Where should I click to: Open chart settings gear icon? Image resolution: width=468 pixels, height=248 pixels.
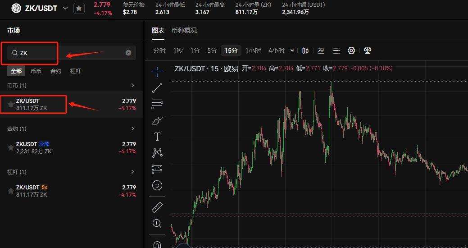[351, 51]
